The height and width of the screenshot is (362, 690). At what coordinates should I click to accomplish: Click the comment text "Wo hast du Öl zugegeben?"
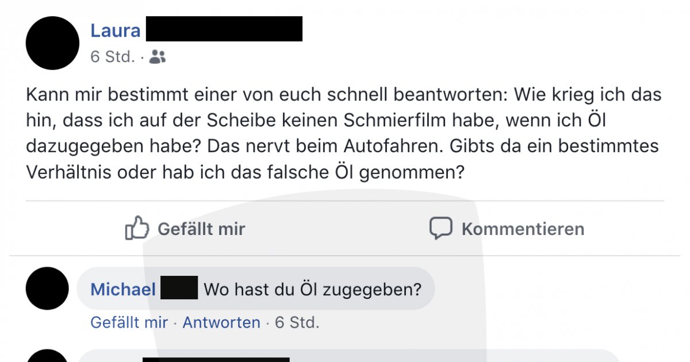(313, 289)
